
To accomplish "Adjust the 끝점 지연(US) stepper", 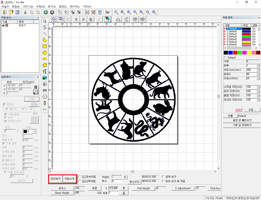I will coord(258,96).
